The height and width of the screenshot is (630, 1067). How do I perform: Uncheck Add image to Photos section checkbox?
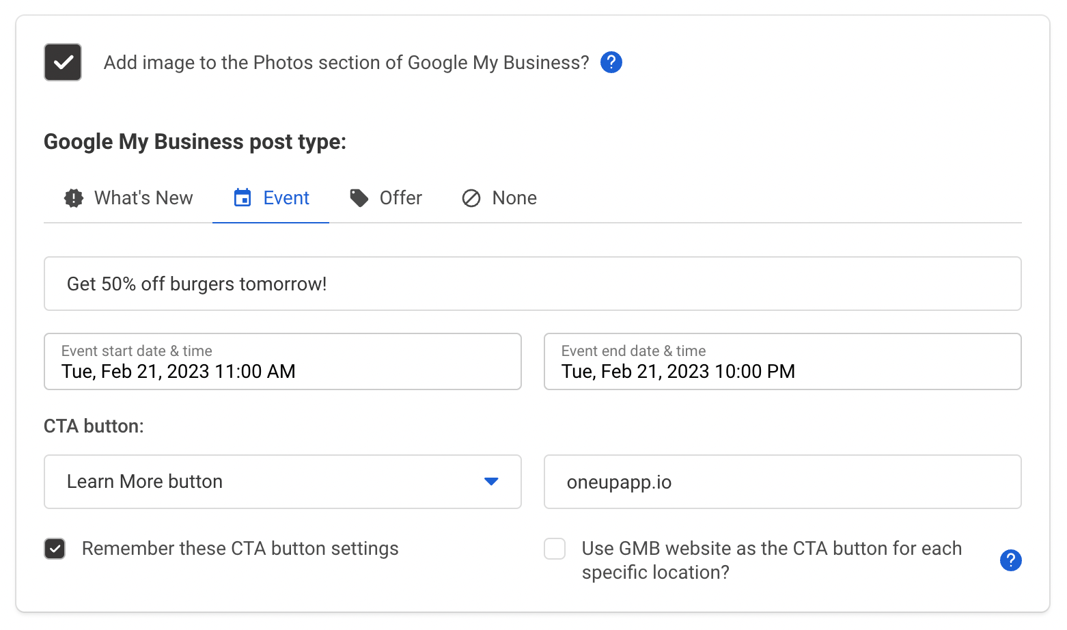click(63, 62)
